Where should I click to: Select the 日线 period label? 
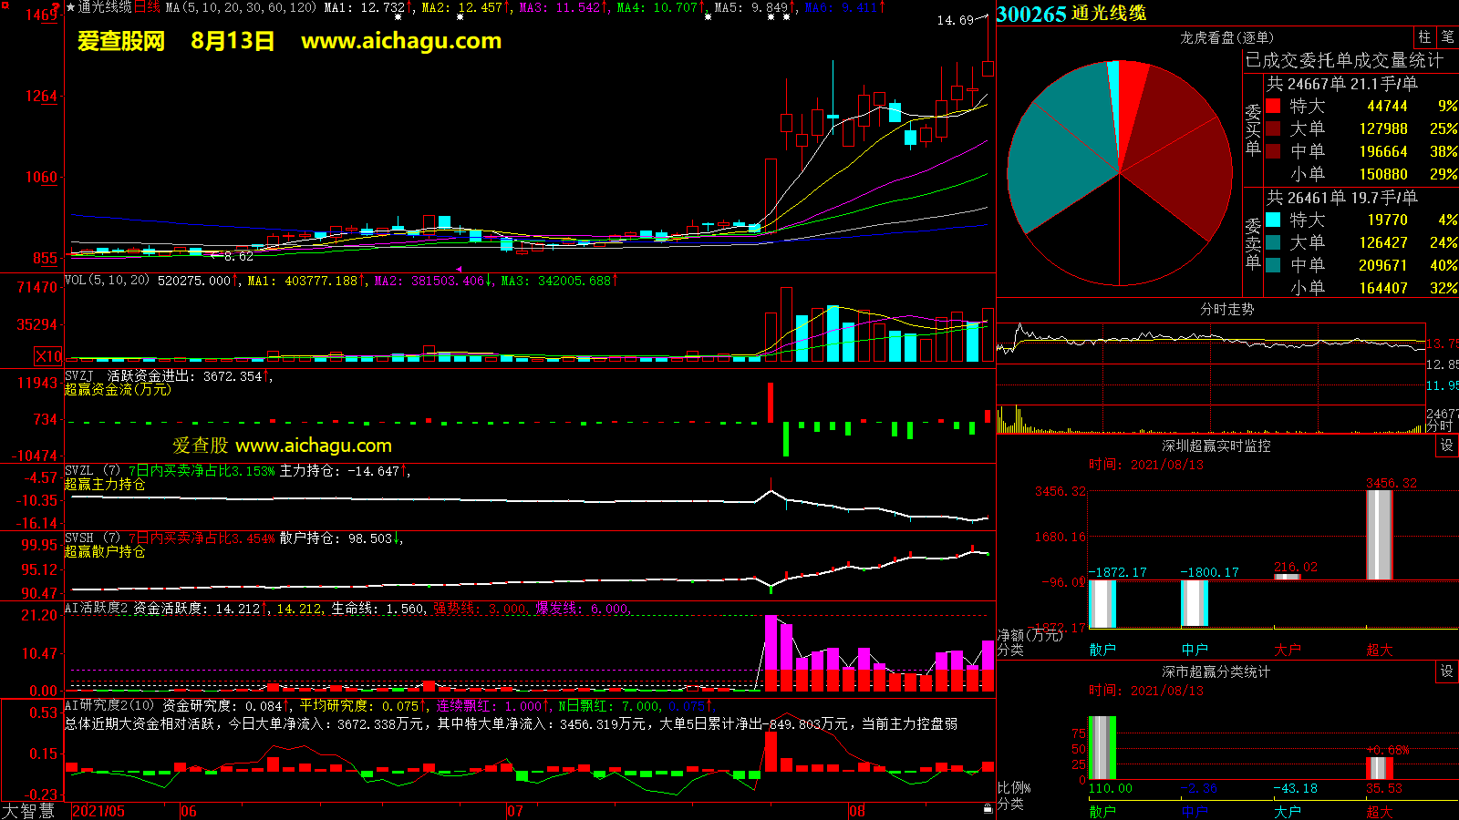(x=147, y=7)
